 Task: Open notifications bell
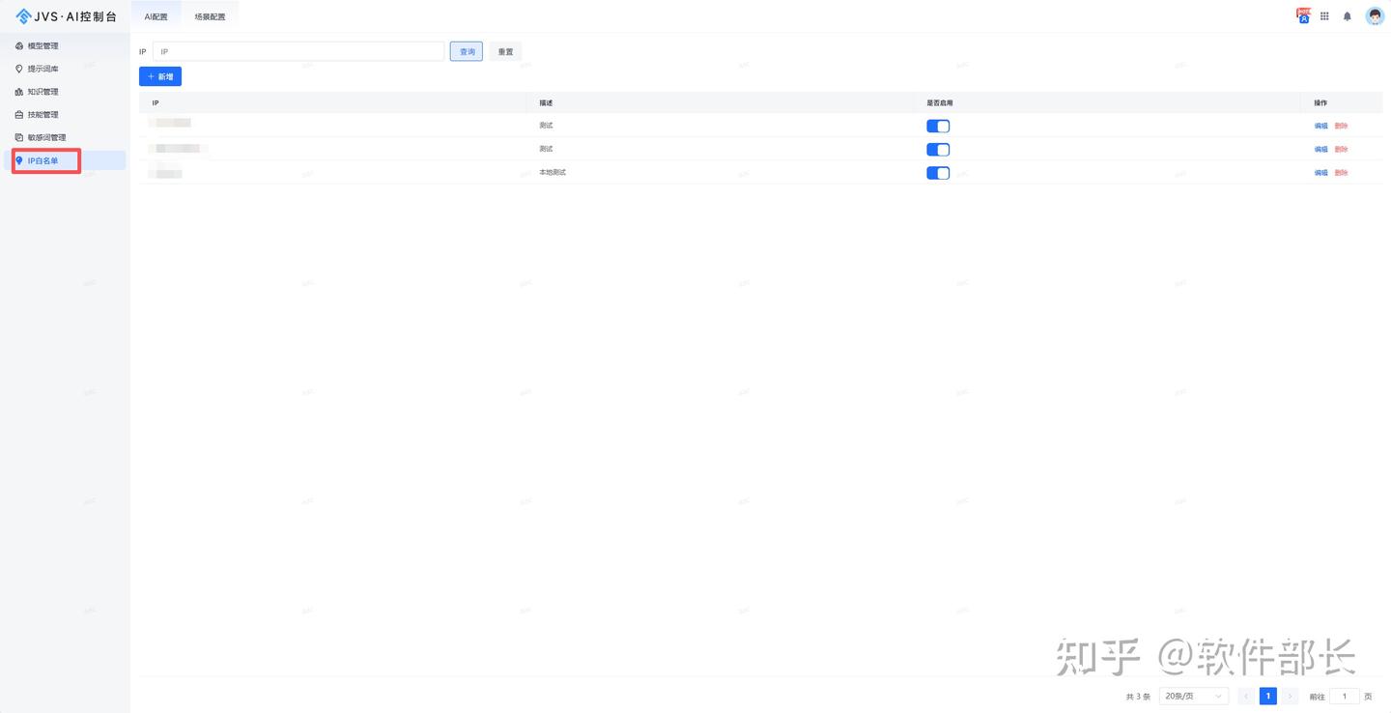[x=1348, y=16]
